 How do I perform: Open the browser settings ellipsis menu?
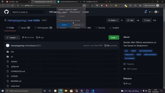[162, 5]
